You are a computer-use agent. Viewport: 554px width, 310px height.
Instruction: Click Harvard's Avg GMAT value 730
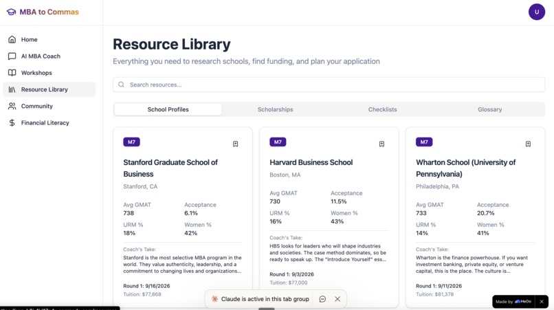point(275,201)
